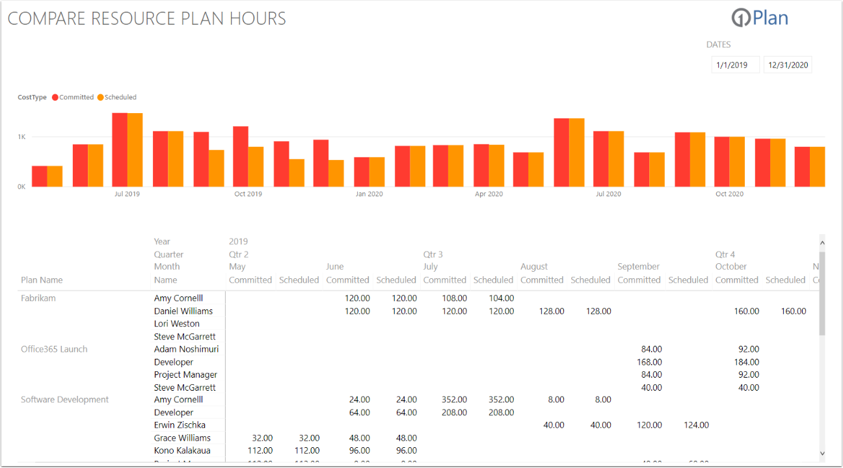Click "Daniel Williams" in the Name column
This screenshot has height=468, width=843.
183,311
